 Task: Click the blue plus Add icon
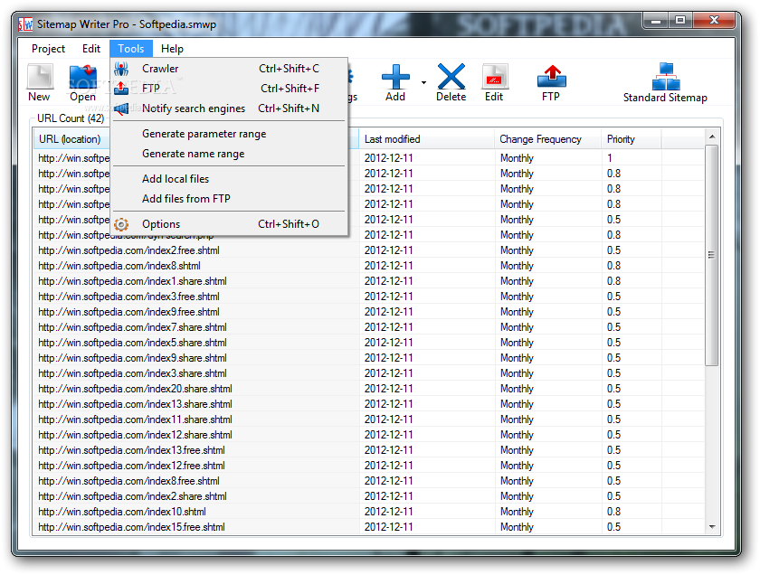[395, 77]
